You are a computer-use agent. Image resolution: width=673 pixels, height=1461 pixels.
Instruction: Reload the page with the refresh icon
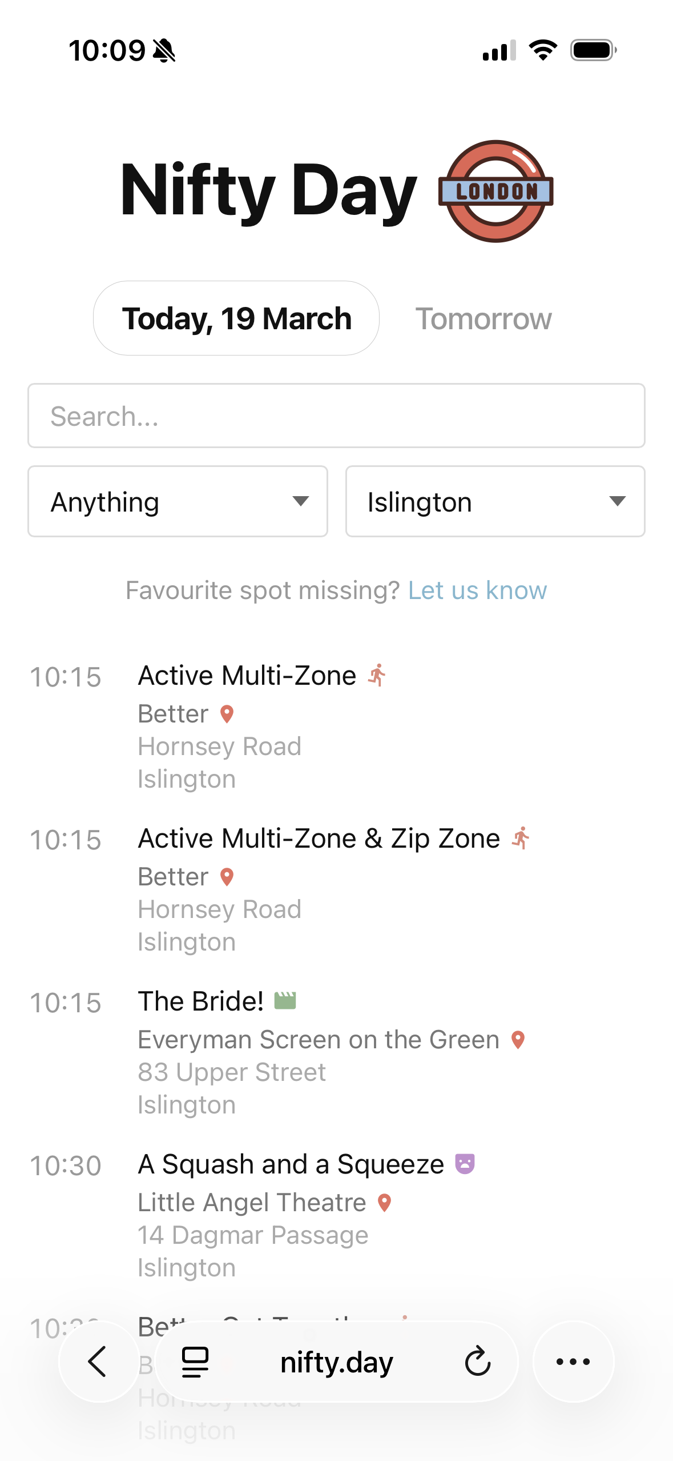click(477, 1362)
